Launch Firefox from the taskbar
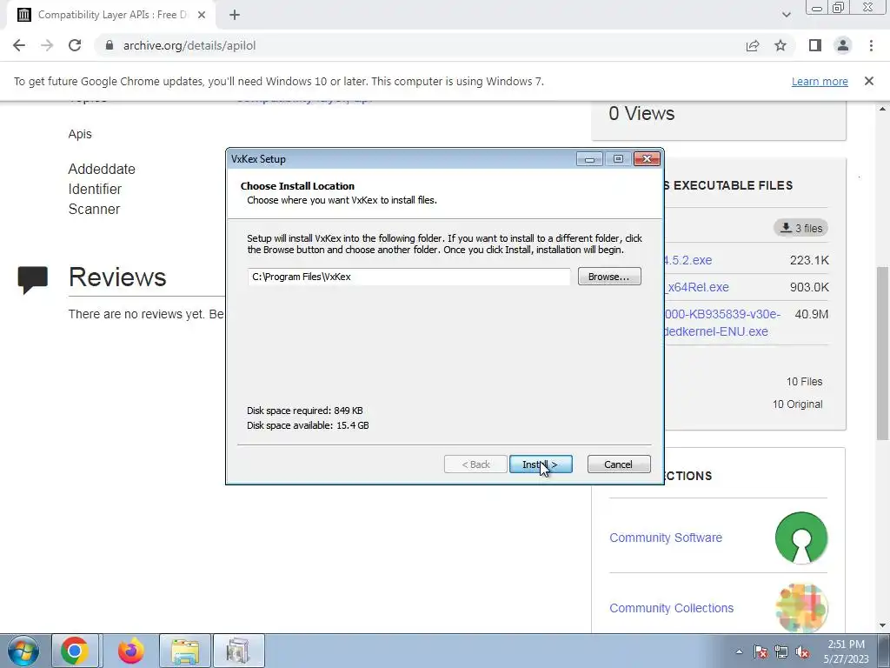 (x=130, y=651)
